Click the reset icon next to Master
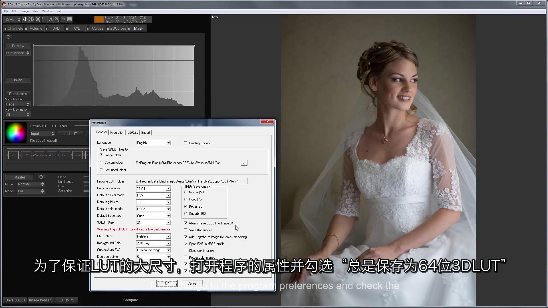 coord(41,177)
